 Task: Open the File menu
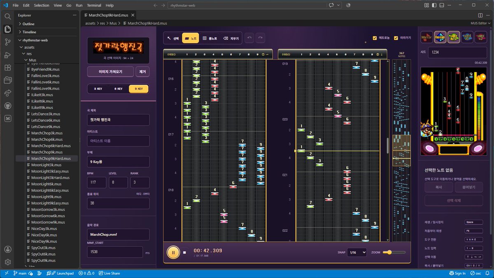pos(16,5)
